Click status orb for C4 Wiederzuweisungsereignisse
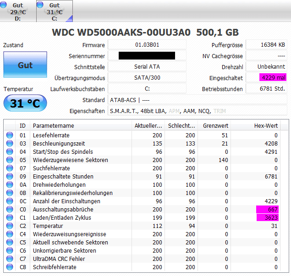 pyautogui.click(x=10, y=234)
